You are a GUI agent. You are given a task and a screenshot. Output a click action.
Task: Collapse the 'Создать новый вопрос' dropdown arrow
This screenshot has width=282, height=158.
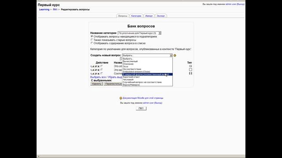[x=171, y=56]
